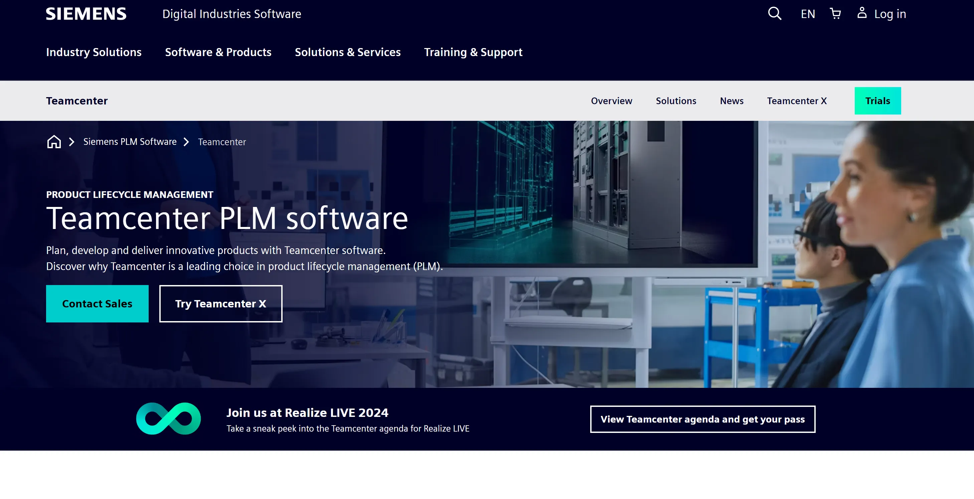Click View Teamcenter agenda link

pos(703,420)
